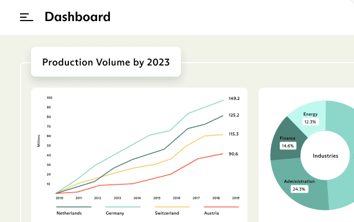Image resolution: width=354 pixels, height=222 pixels.
Task: Click the Germany legend entry
Action: coord(115,213)
